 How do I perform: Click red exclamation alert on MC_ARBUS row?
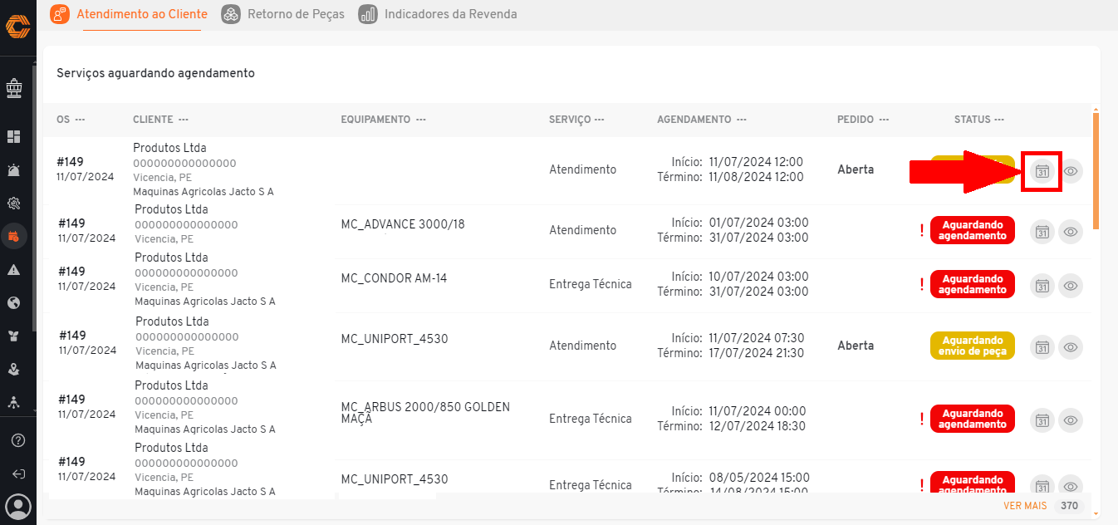tap(921, 420)
